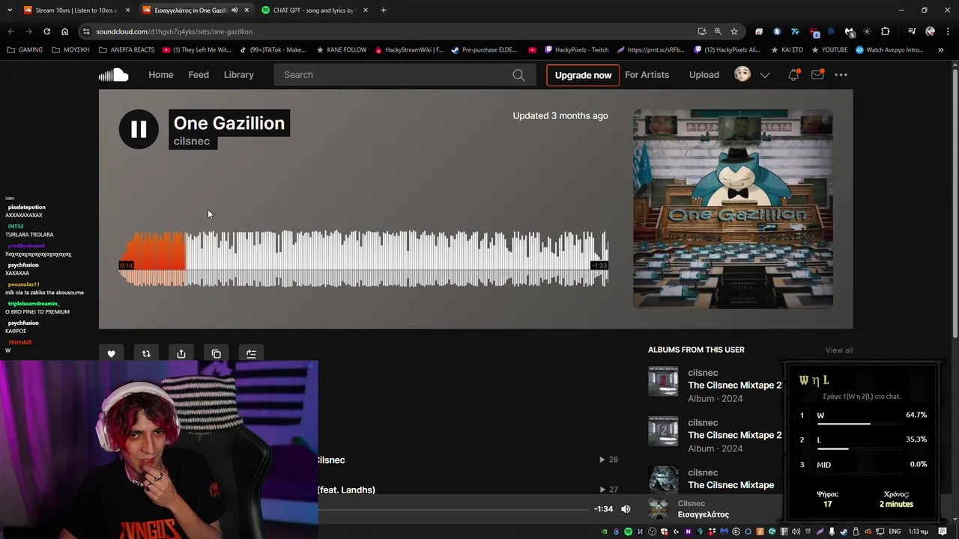This screenshot has width=959, height=539.
Task: Open the ΜΟΥΣΙΚΗ bookmarks folder
Action: pos(70,50)
